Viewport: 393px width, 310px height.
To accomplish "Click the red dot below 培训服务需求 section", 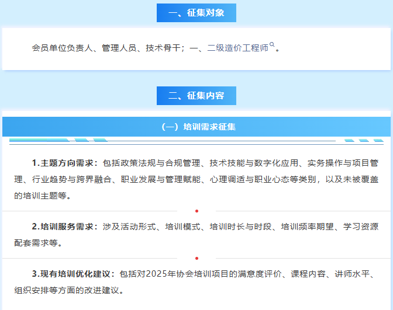I will pyautogui.click(x=196, y=258).
